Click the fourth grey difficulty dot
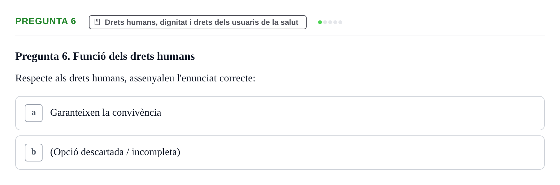This screenshot has width=560, height=185. pyautogui.click(x=335, y=22)
